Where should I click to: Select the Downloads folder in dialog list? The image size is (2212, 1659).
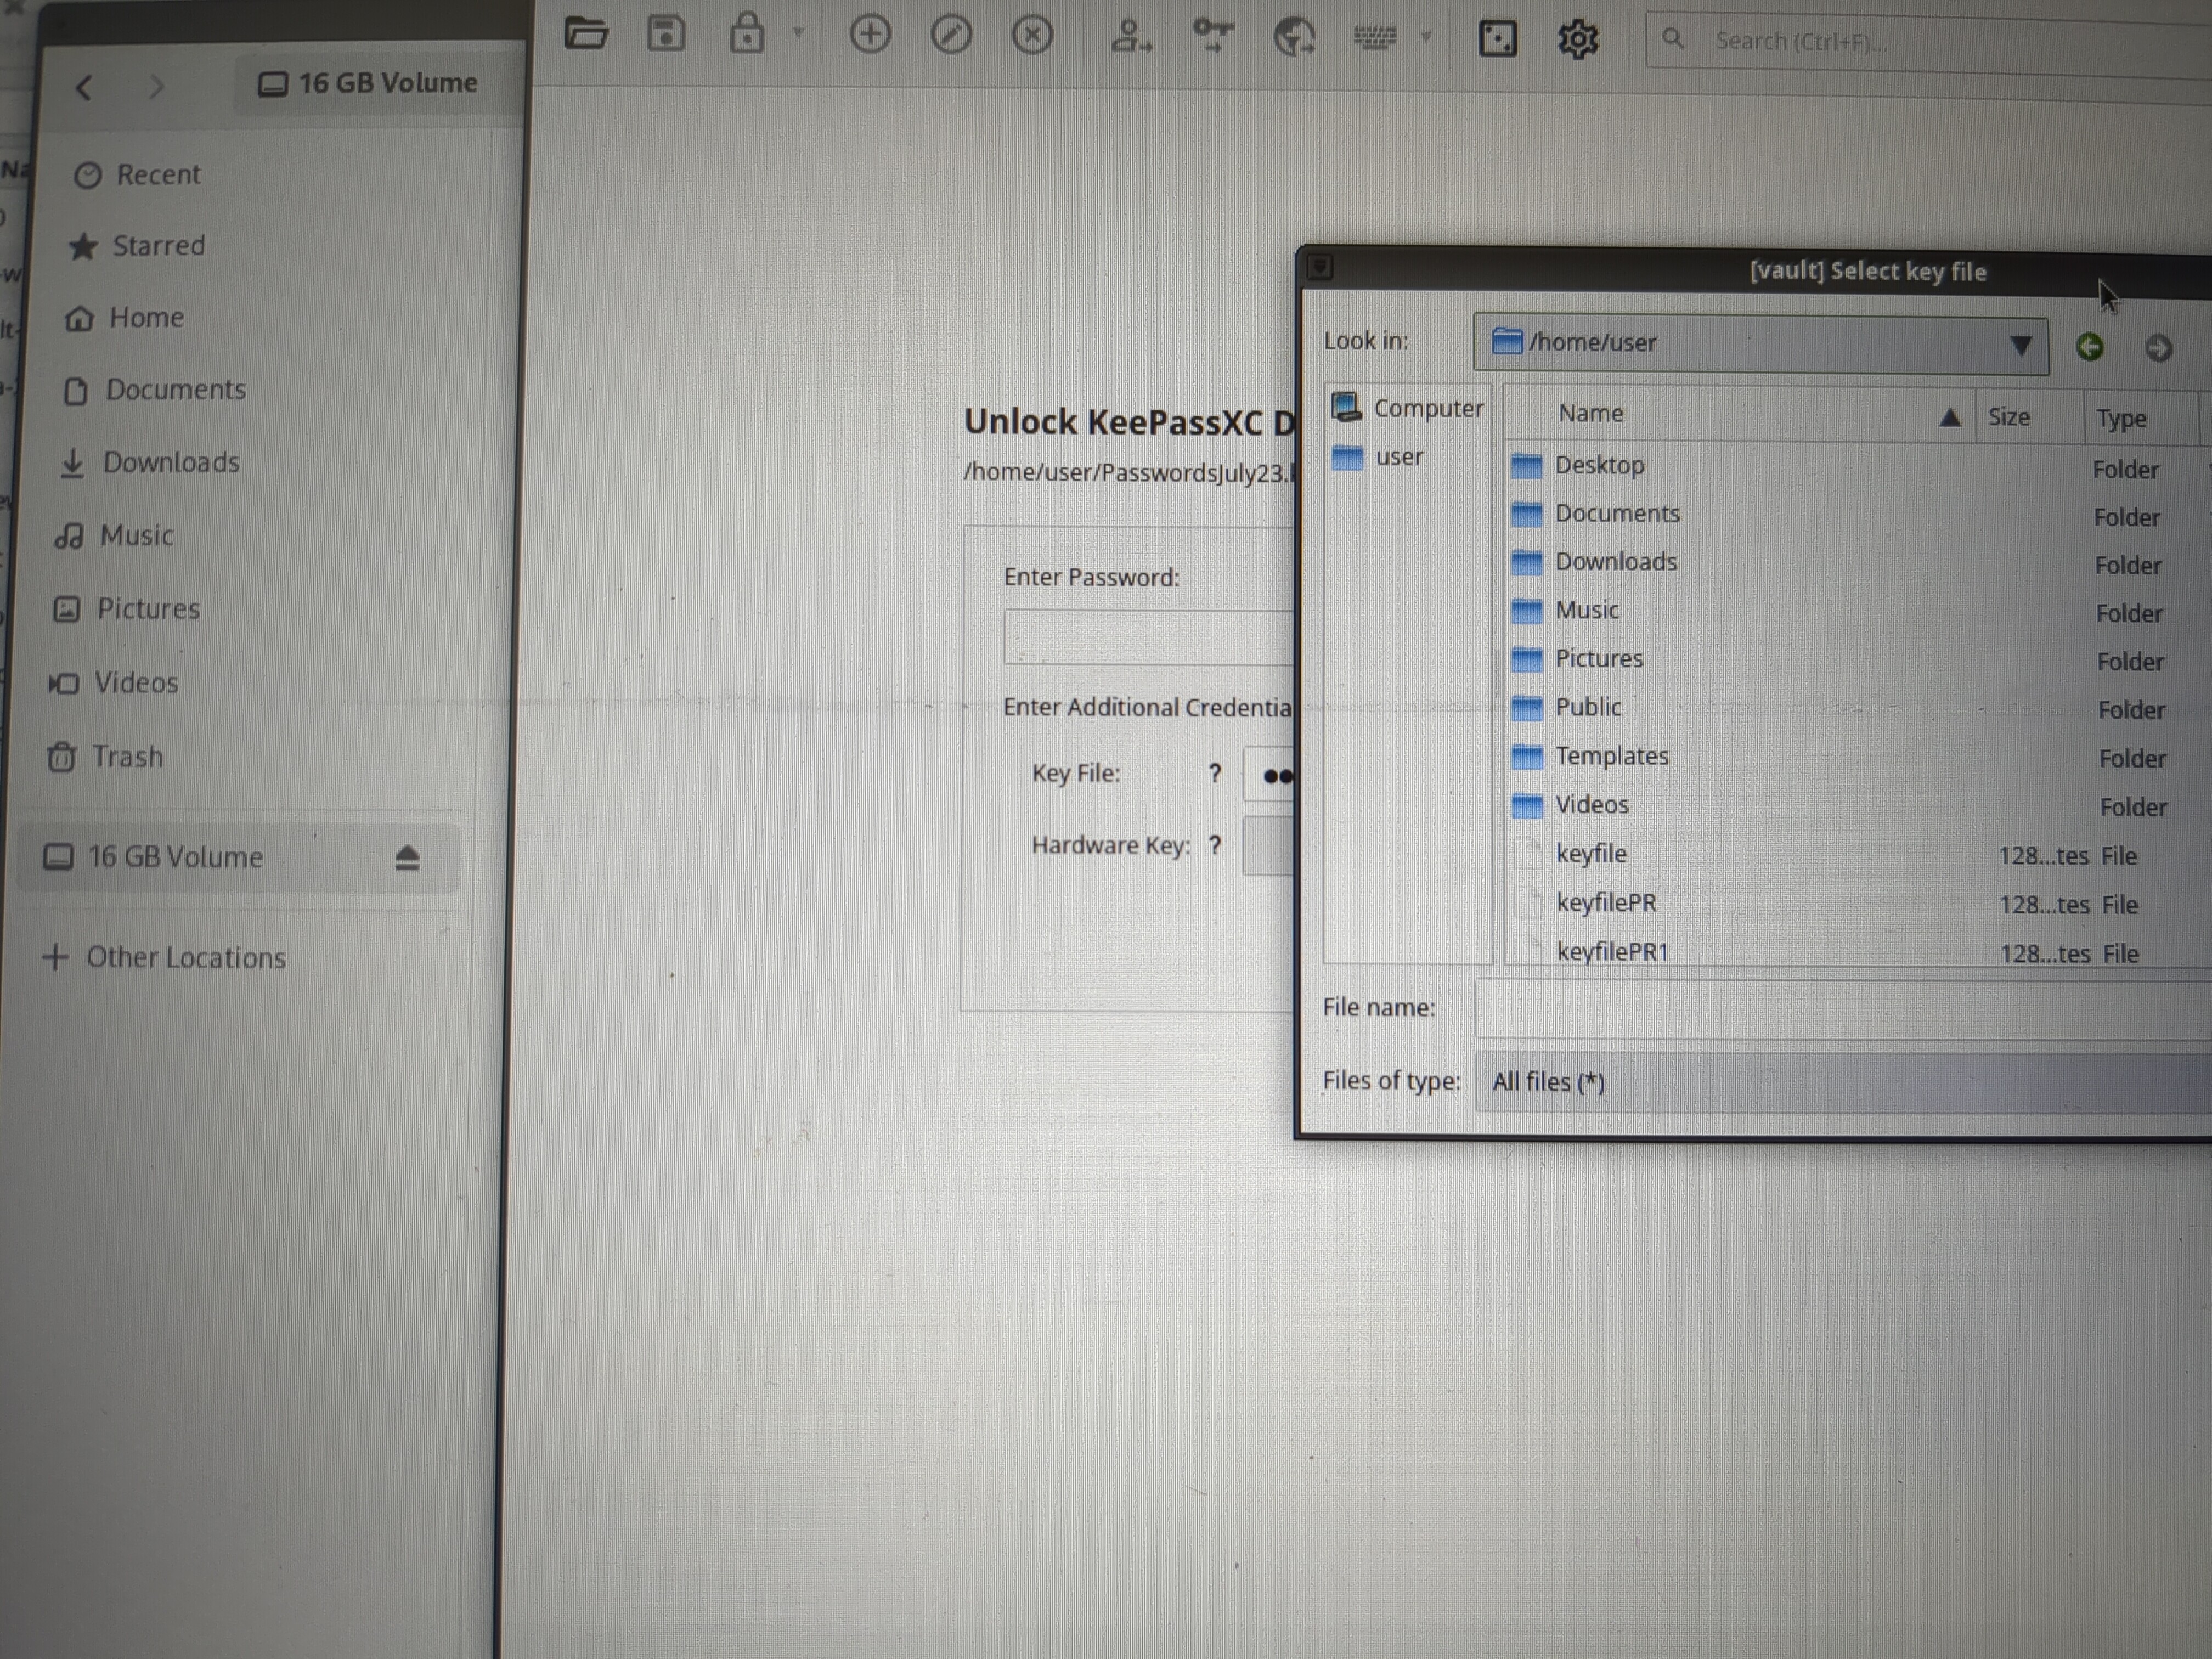(1858, 563)
